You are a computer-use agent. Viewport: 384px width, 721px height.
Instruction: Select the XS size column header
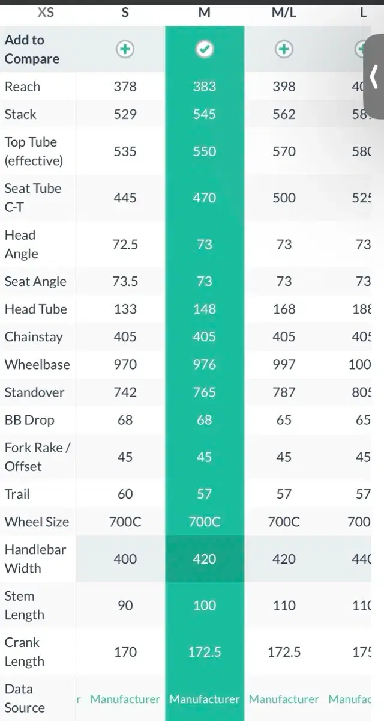(x=46, y=13)
